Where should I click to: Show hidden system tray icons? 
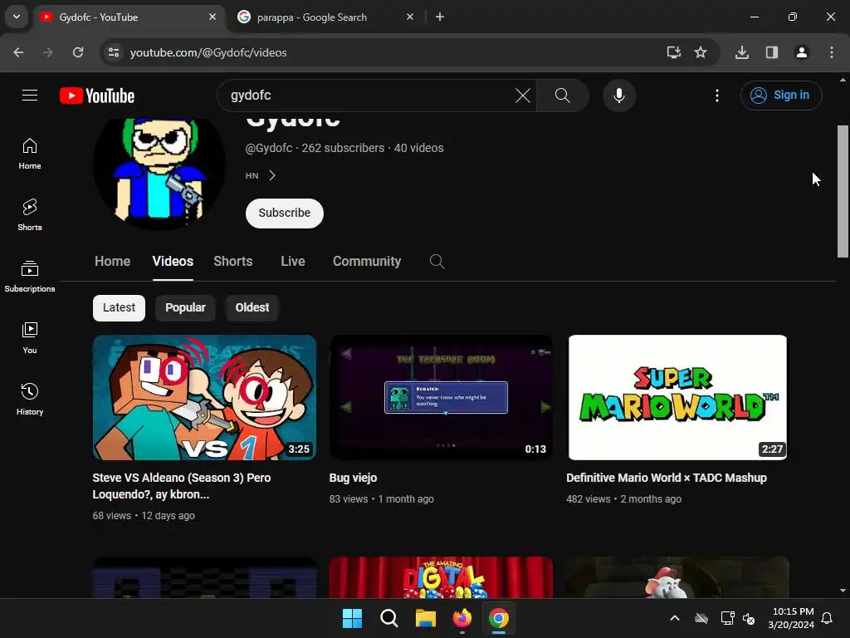pos(675,618)
